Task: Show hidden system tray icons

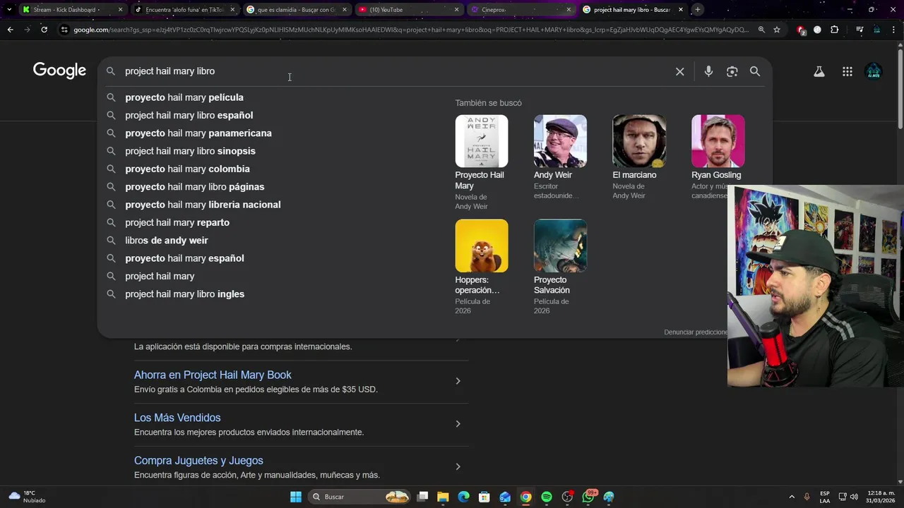Action: (791, 497)
